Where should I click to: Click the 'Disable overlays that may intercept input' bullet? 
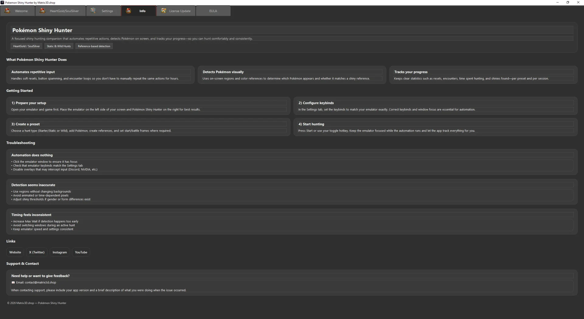point(54,170)
